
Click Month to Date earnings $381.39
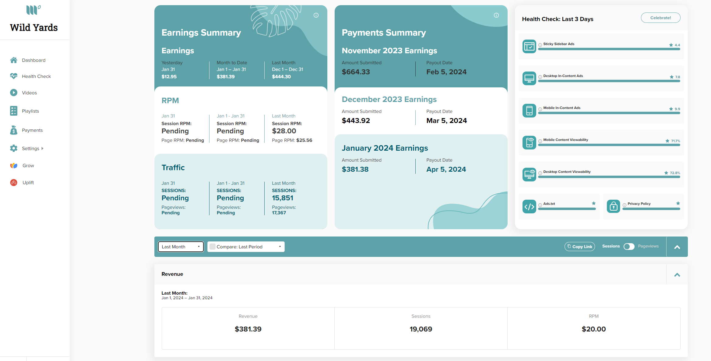(x=226, y=77)
